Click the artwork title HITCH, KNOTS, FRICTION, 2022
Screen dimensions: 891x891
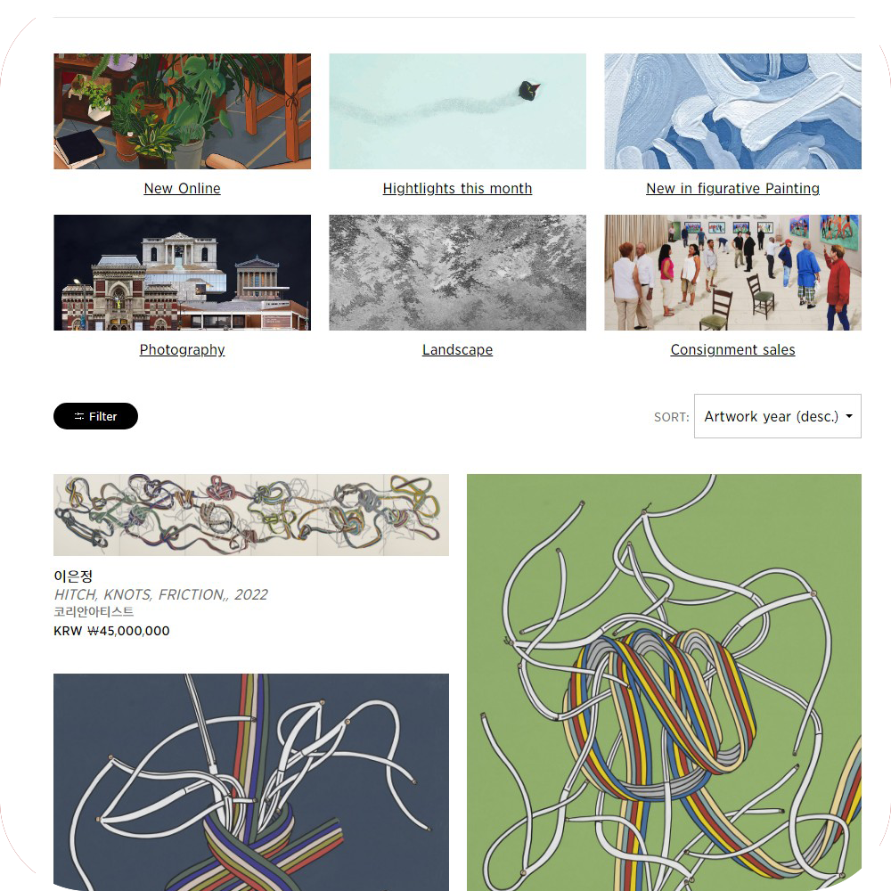click(160, 594)
